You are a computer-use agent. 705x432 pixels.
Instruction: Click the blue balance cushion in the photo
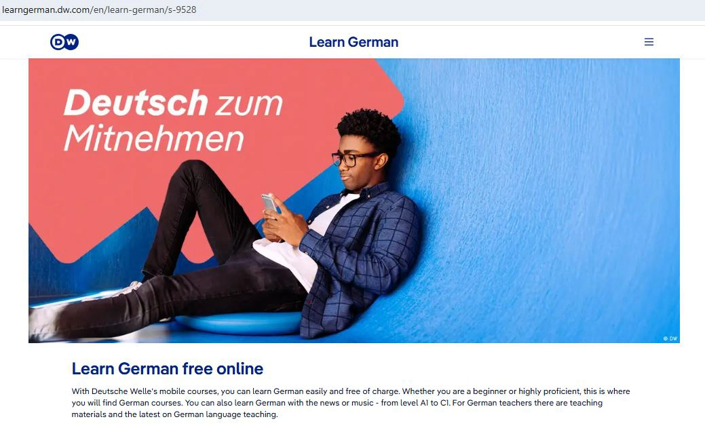coord(238,323)
